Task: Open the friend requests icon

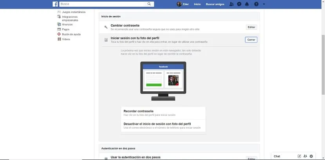Action: click(x=231, y=4)
